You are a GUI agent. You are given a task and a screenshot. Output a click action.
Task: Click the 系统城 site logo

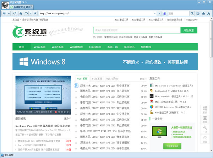click(29, 32)
